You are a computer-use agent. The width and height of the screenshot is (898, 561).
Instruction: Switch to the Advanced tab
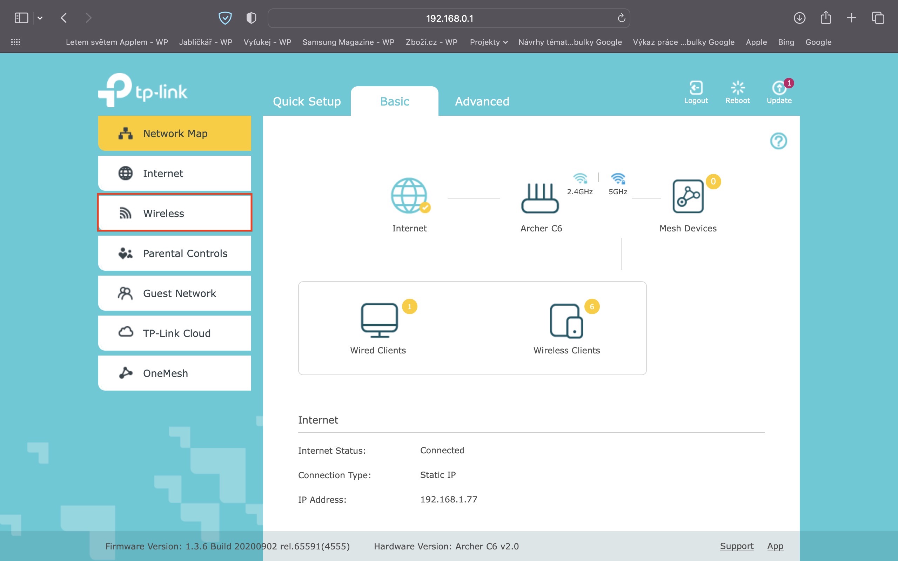(482, 101)
